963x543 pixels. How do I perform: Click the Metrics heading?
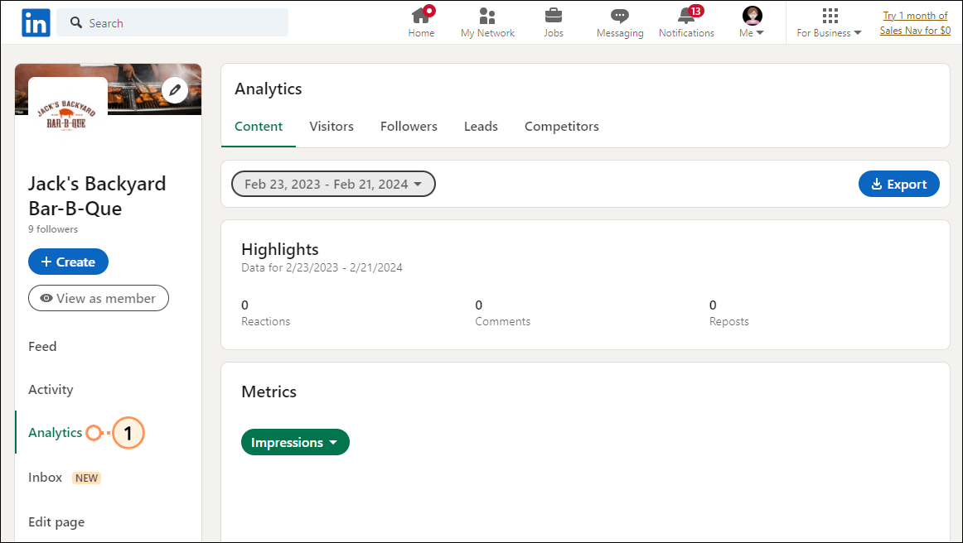point(269,392)
